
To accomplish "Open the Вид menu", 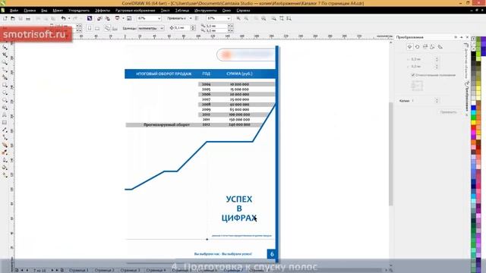I will pos(44,11).
